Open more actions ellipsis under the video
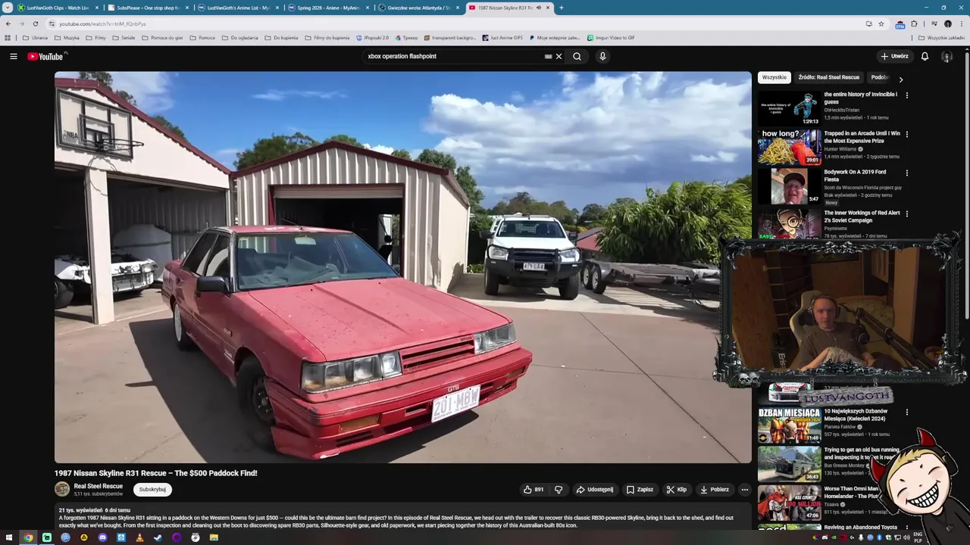The height and width of the screenshot is (545, 970). [744, 490]
